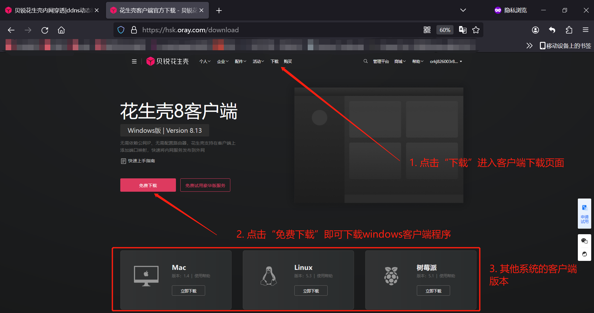Click the red 免费下载 button

point(148,185)
